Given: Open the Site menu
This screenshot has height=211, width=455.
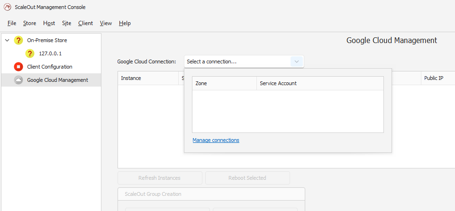Looking at the screenshot, I should (66, 23).
